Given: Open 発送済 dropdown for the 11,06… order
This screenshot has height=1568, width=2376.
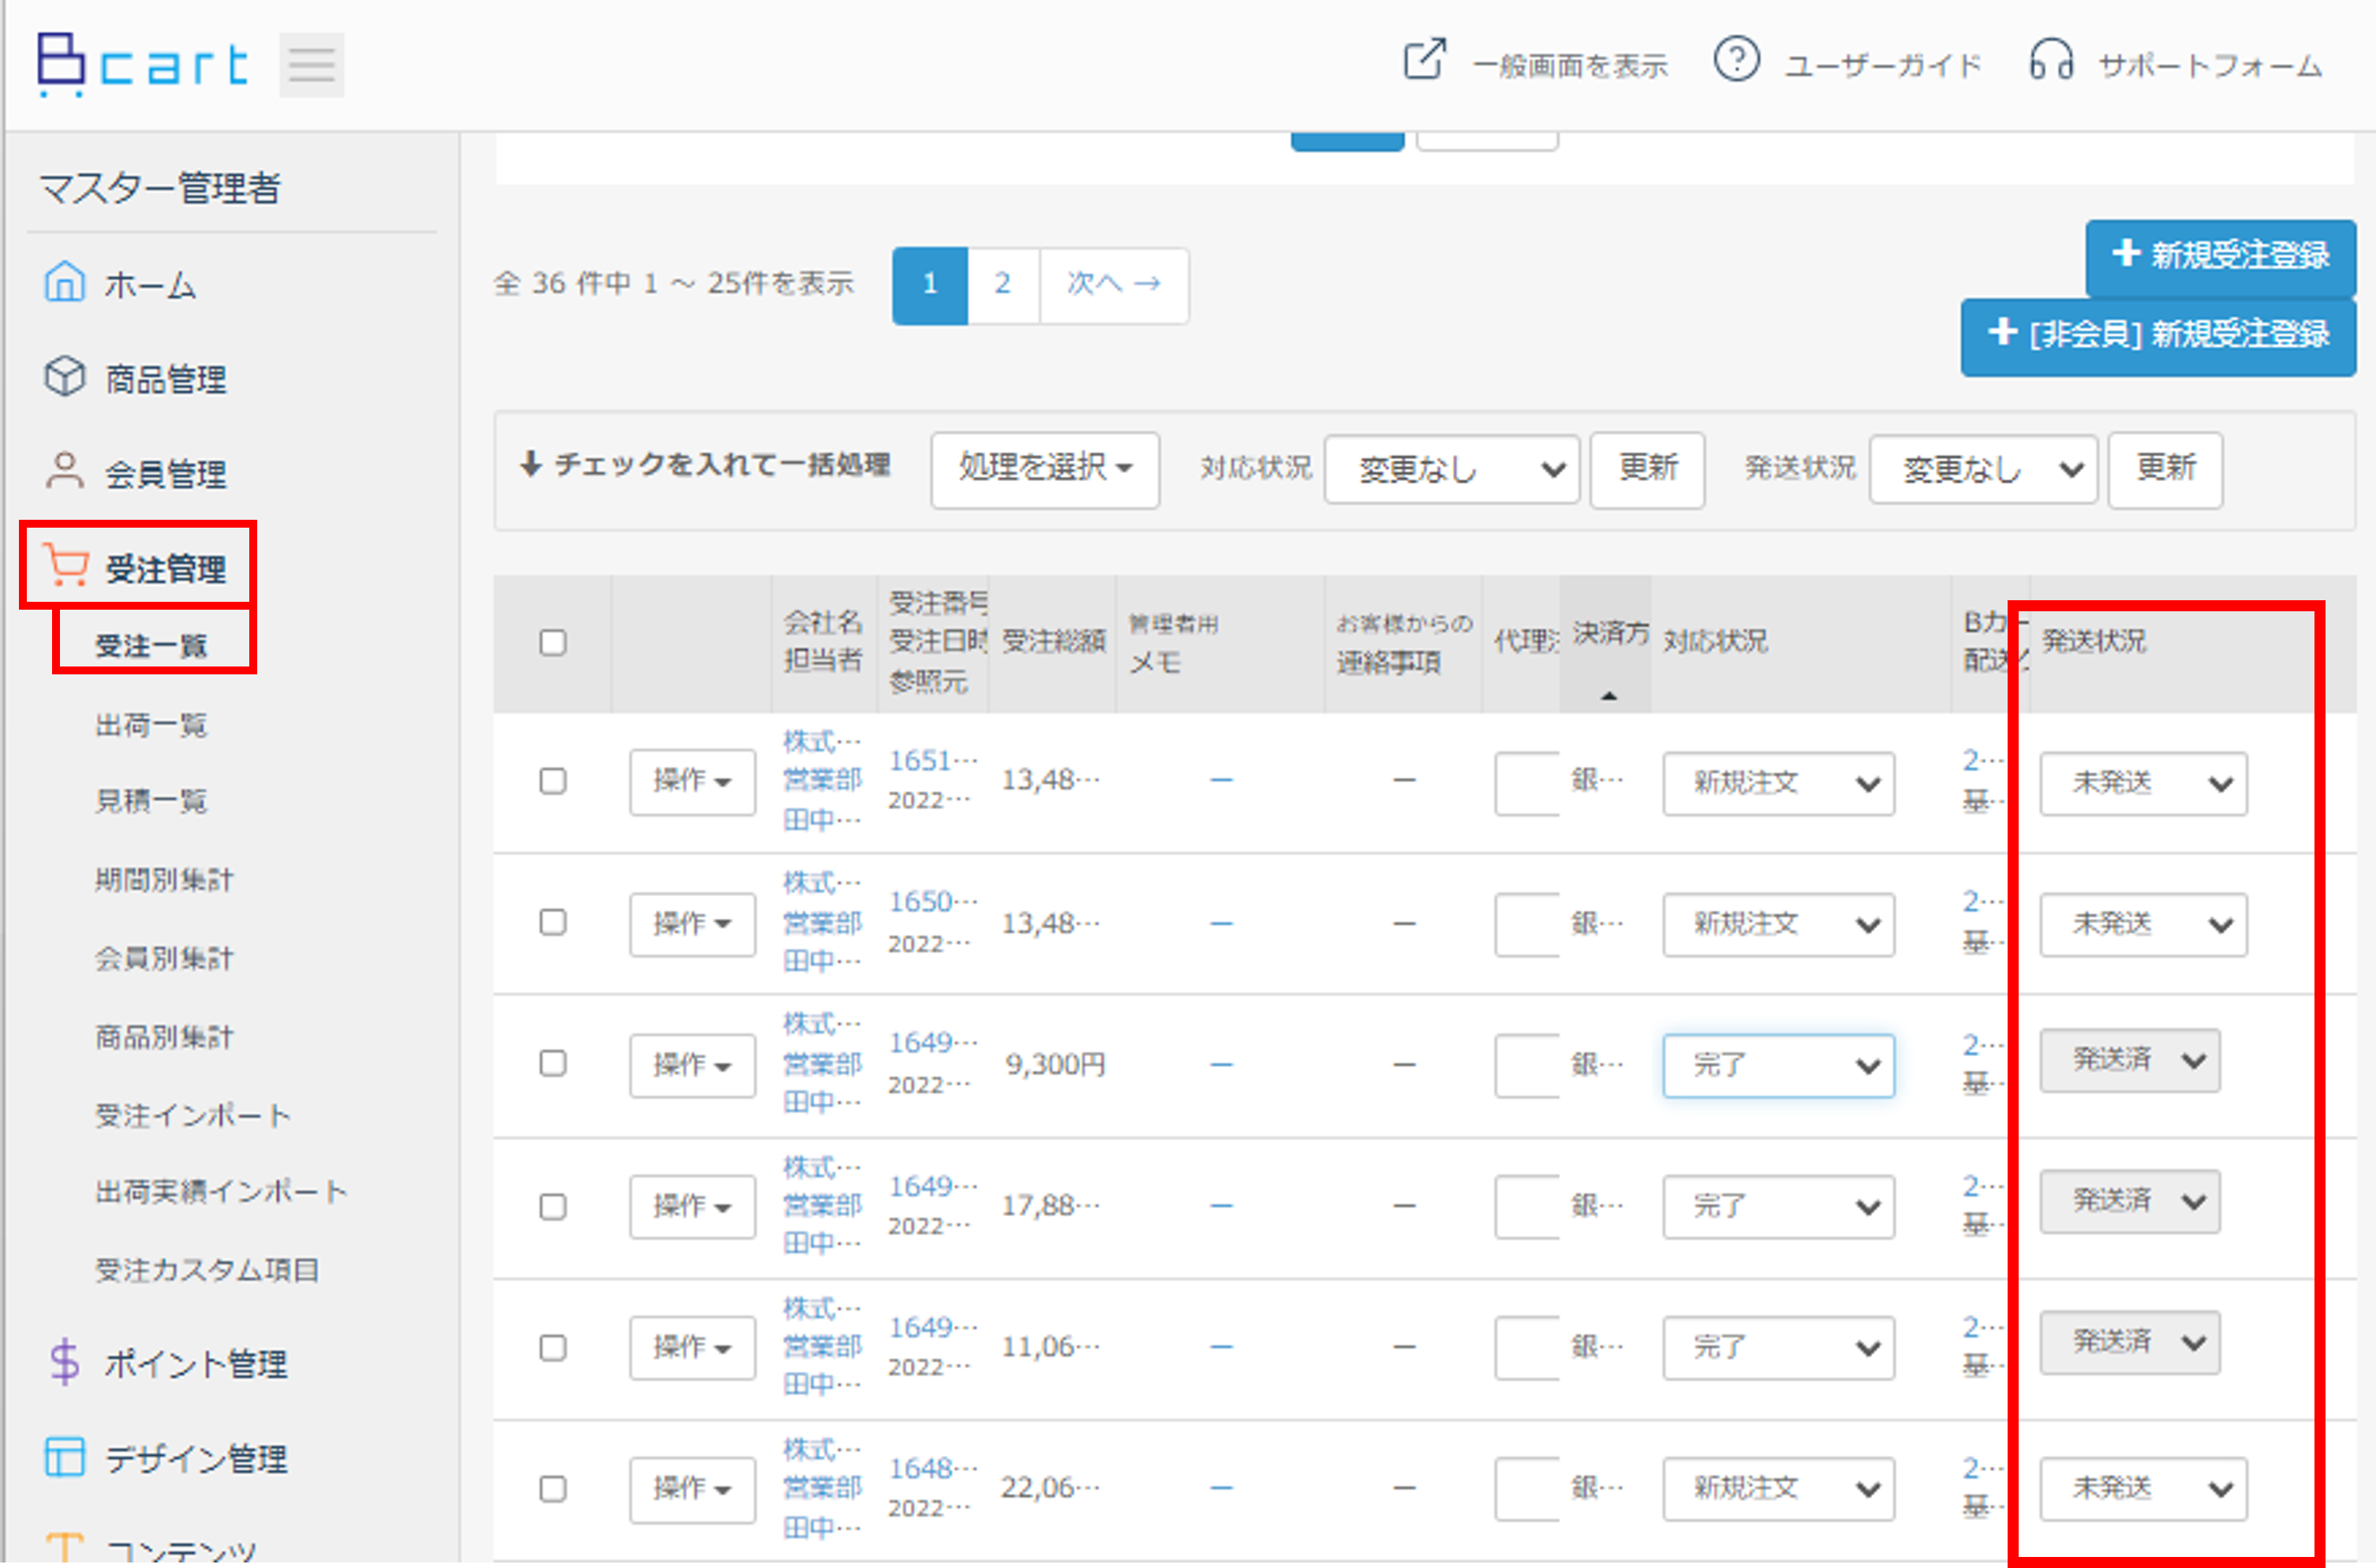Looking at the screenshot, I should click(x=2130, y=1342).
